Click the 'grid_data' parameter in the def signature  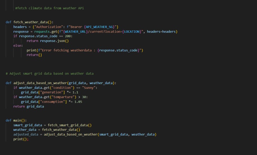(x=77, y=83)
